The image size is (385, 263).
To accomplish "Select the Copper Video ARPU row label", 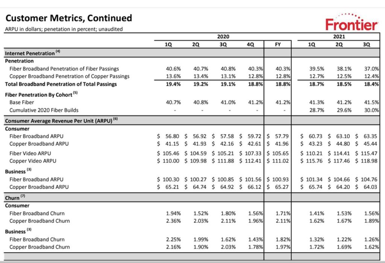I will [32, 161].
